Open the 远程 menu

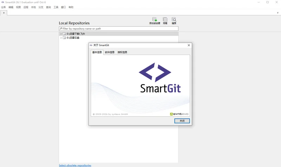pos(26,7)
